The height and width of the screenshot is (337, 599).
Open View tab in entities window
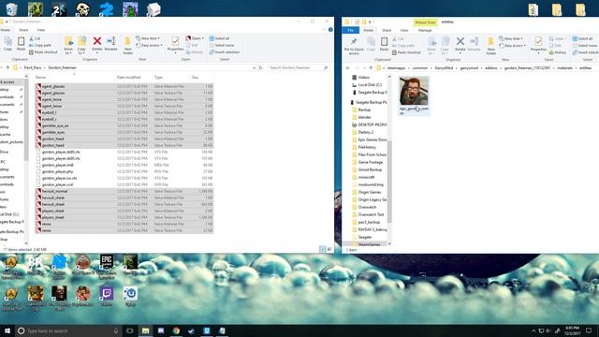tap(403, 30)
